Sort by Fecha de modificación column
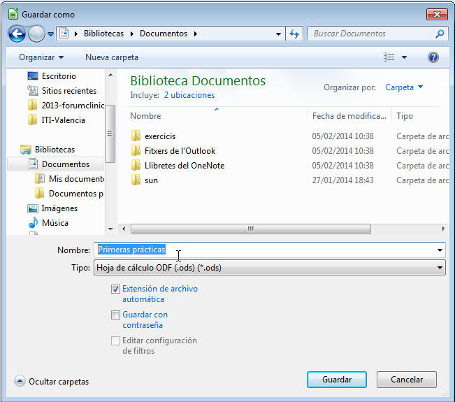 [349, 116]
